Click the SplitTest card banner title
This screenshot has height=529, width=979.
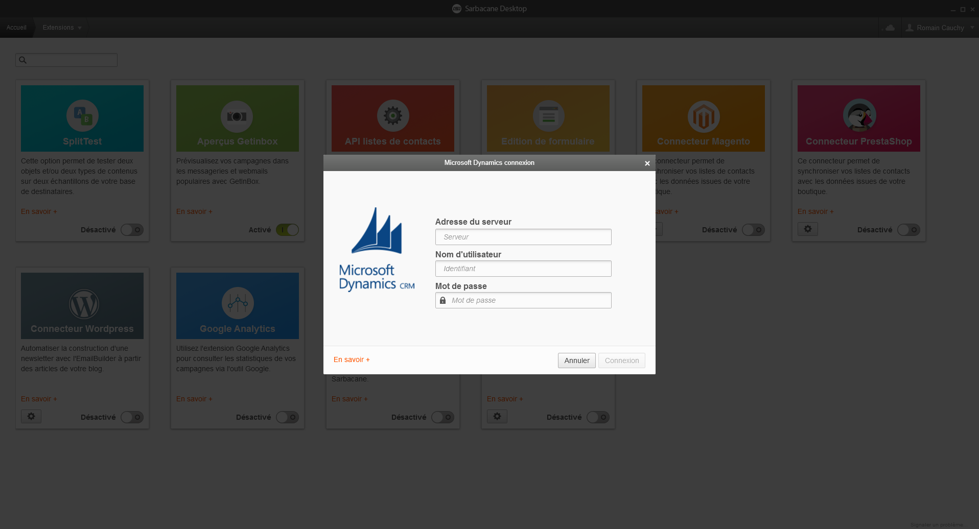point(82,141)
